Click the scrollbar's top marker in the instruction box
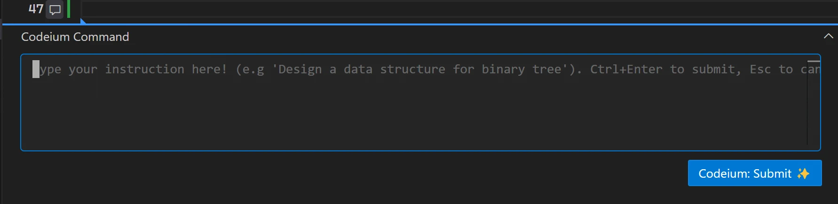The width and height of the screenshot is (838, 204). (814, 62)
